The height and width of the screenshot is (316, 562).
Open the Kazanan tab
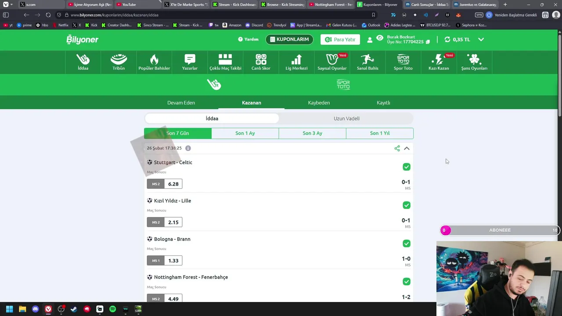(x=252, y=103)
